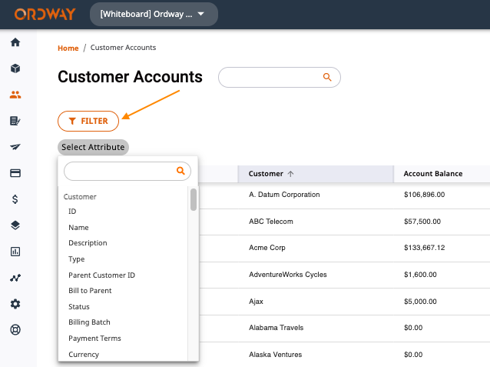490x367 pixels.
Task: Click the Select Attribute chip
Action: coord(93,147)
